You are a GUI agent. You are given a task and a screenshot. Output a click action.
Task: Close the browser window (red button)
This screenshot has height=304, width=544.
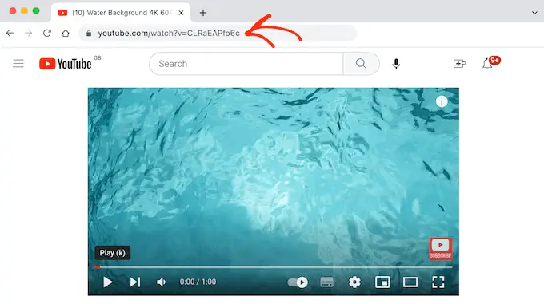pos(13,10)
